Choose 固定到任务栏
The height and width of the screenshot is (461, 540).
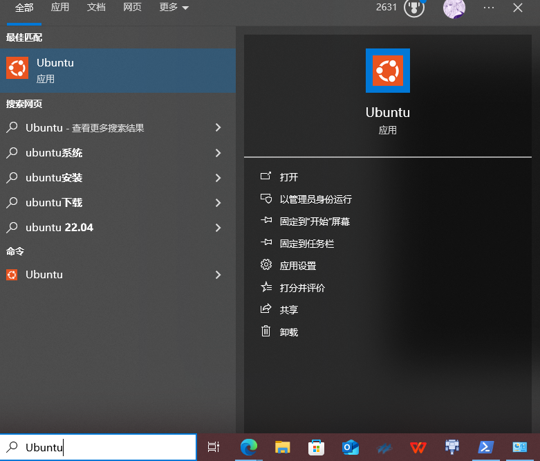[x=307, y=244]
